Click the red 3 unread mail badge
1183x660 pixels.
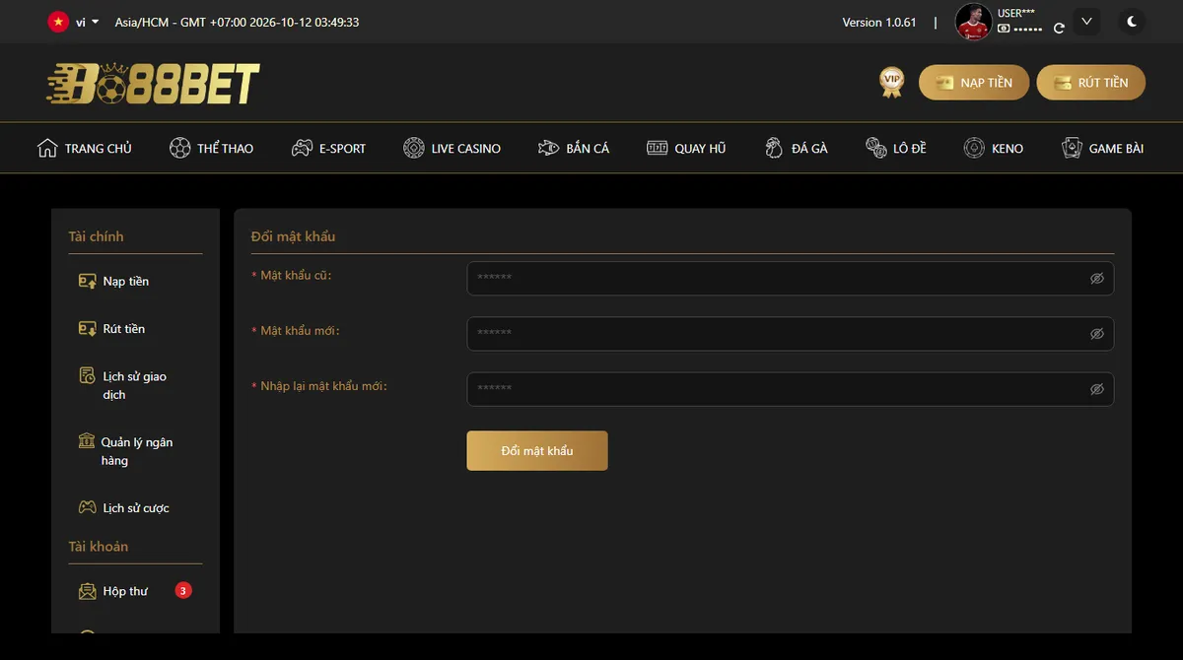pos(183,591)
